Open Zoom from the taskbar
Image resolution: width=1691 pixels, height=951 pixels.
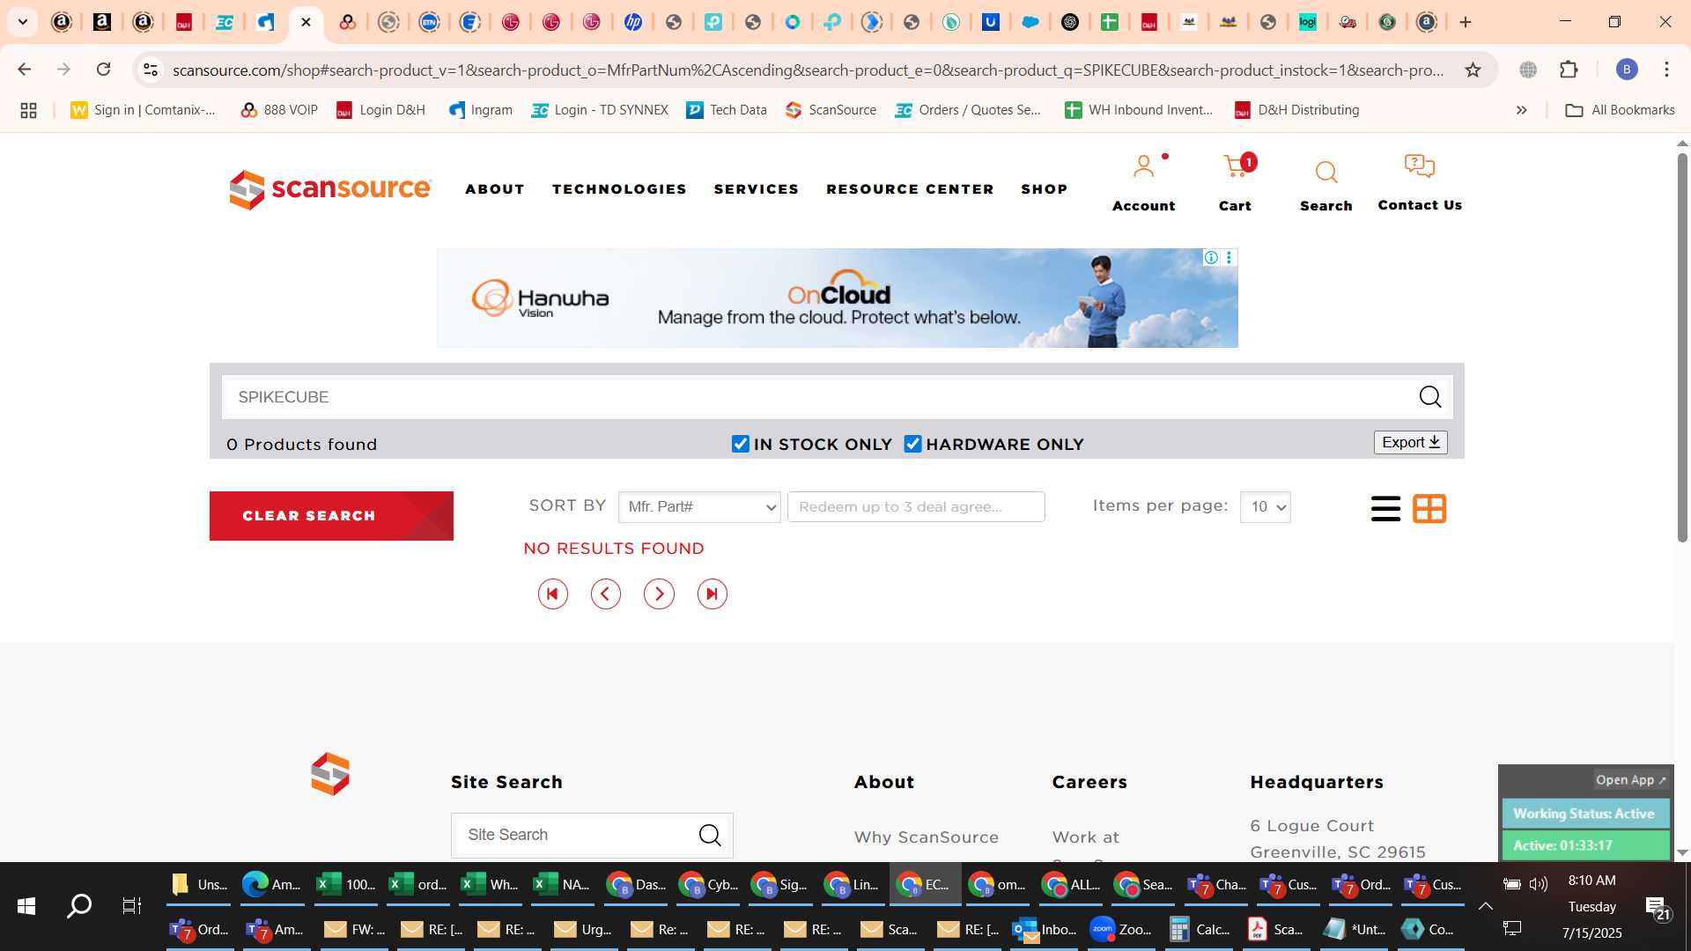click(1121, 930)
